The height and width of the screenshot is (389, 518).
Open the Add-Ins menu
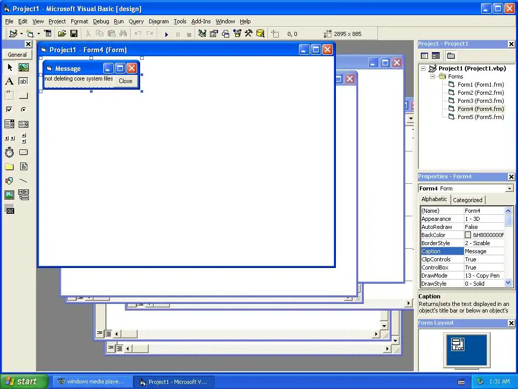pyautogui.click(x=201, y=21)
